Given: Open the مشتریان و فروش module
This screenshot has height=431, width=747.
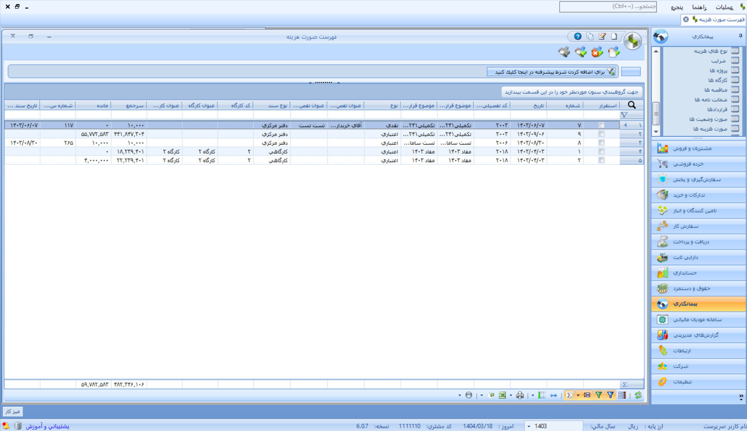Looking at the screenshot, I should point(698,148).
